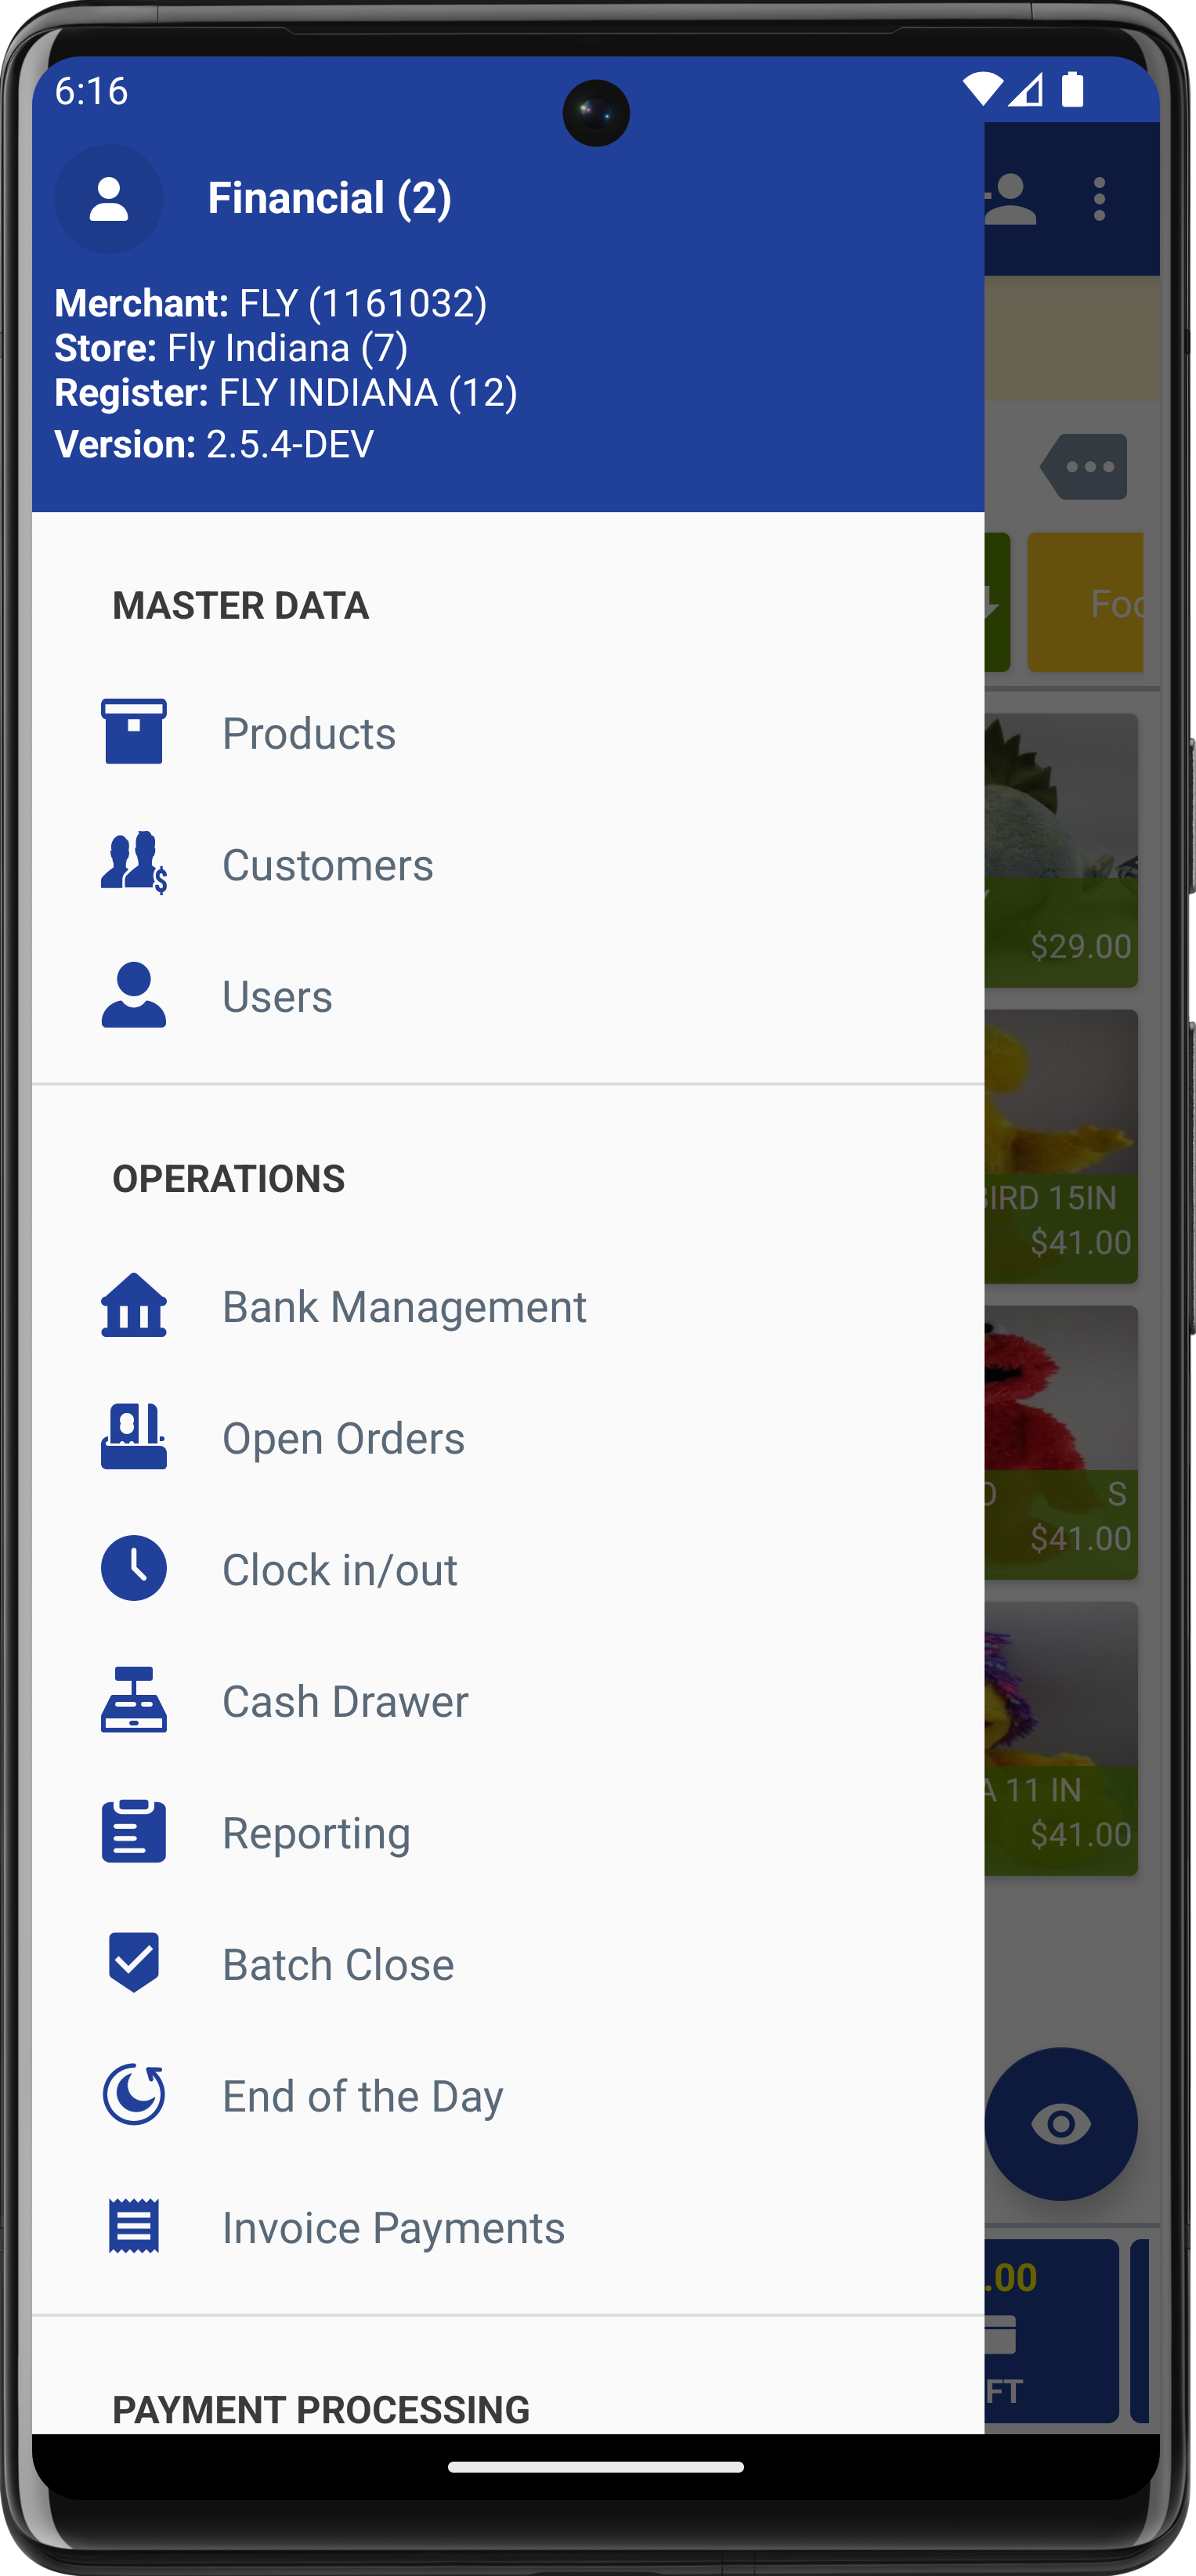Viewport: 1196px width, 2576px height.
Task: Tap the End of the Day moon icon
Action: coord(134,2094)
